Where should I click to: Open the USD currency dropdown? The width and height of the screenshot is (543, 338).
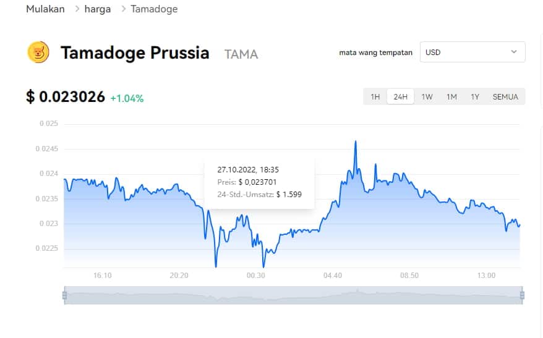(472, 53)
